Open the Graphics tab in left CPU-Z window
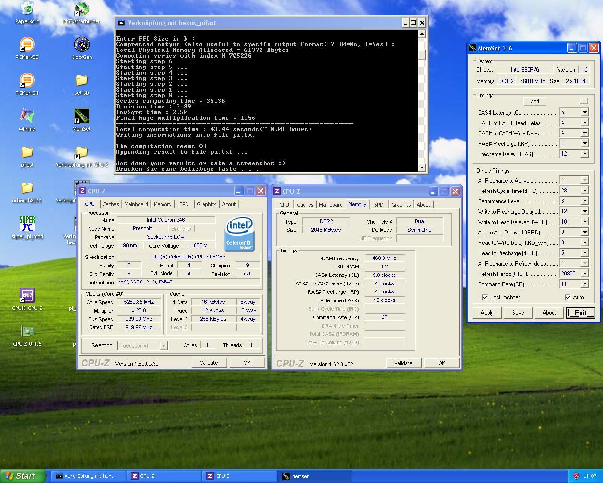Image resolution: width=603 pixels, height=483 pixels. (207, 204)
